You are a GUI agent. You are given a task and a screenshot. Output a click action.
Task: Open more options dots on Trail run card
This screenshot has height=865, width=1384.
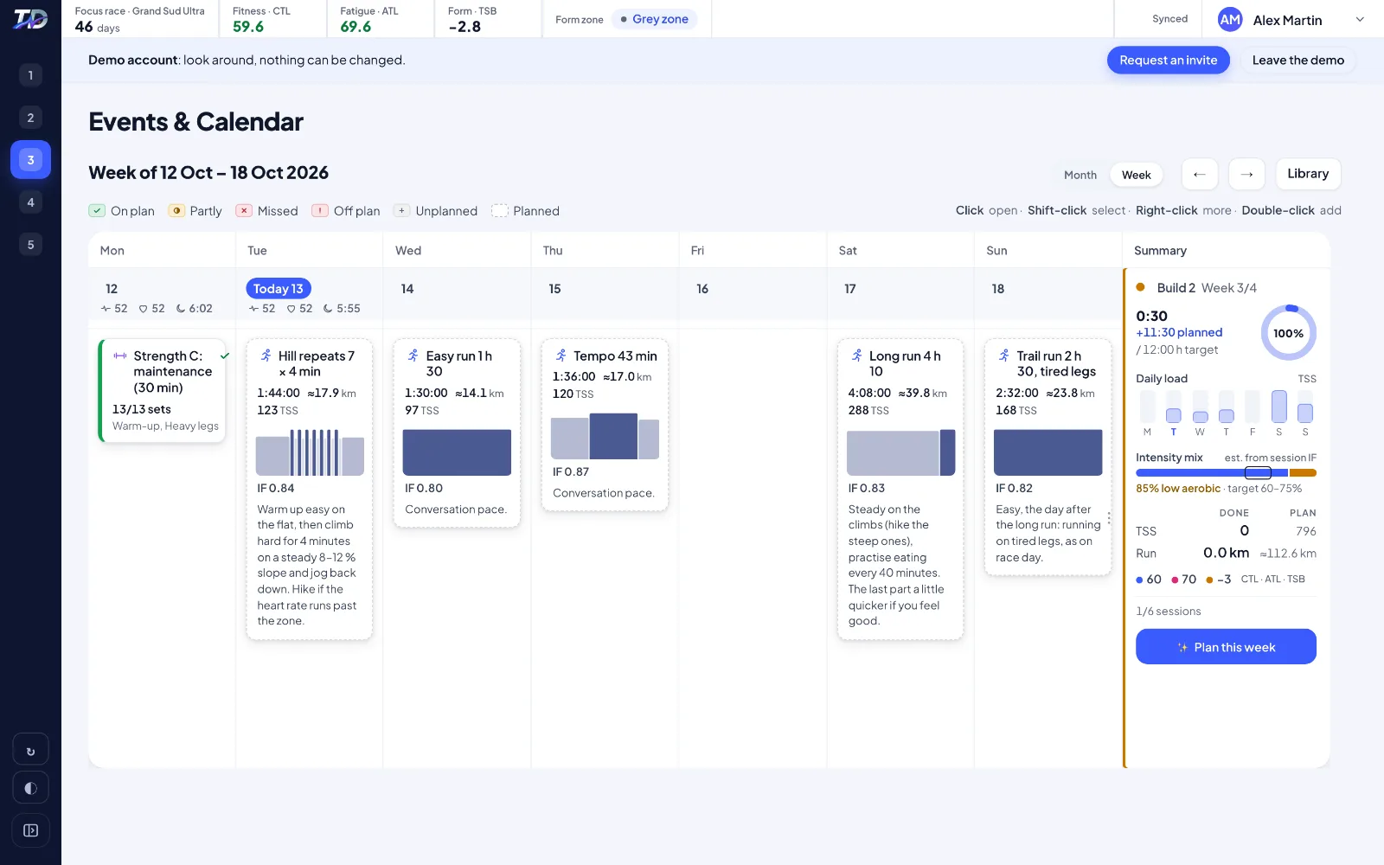click(x=1109, y=518)
